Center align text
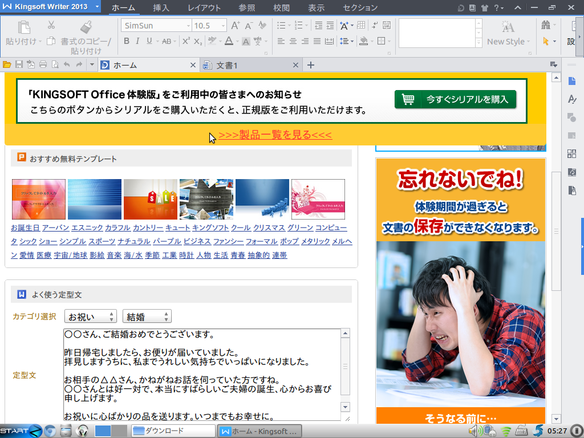The width and height of the screenshot is (584, 438). (x=293, y=41)
